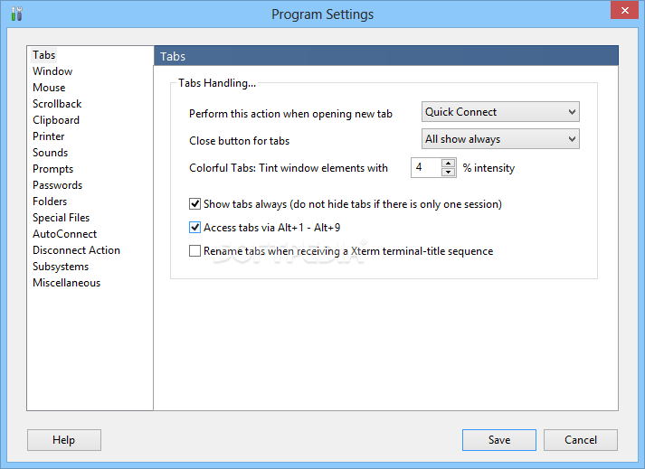Open the Scrollback settings page

[57, 104]
